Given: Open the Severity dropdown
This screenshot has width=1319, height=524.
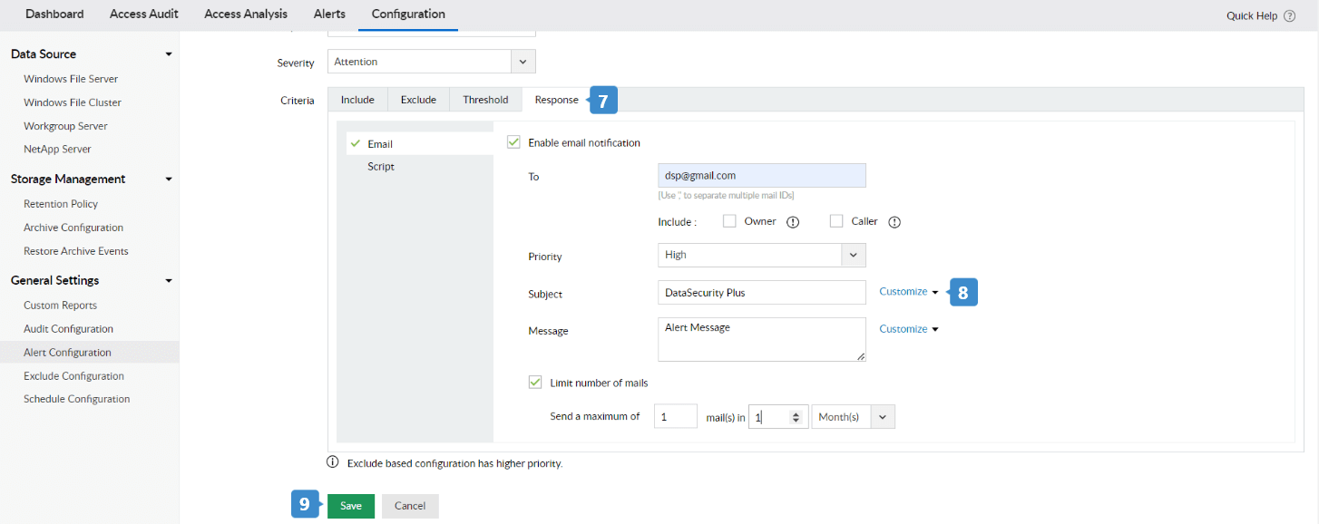Looking at the screenshot, I should click(x=523, y=62).
